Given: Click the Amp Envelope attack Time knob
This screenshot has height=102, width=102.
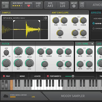Looking at the screenshot, I should click(56, 20).
